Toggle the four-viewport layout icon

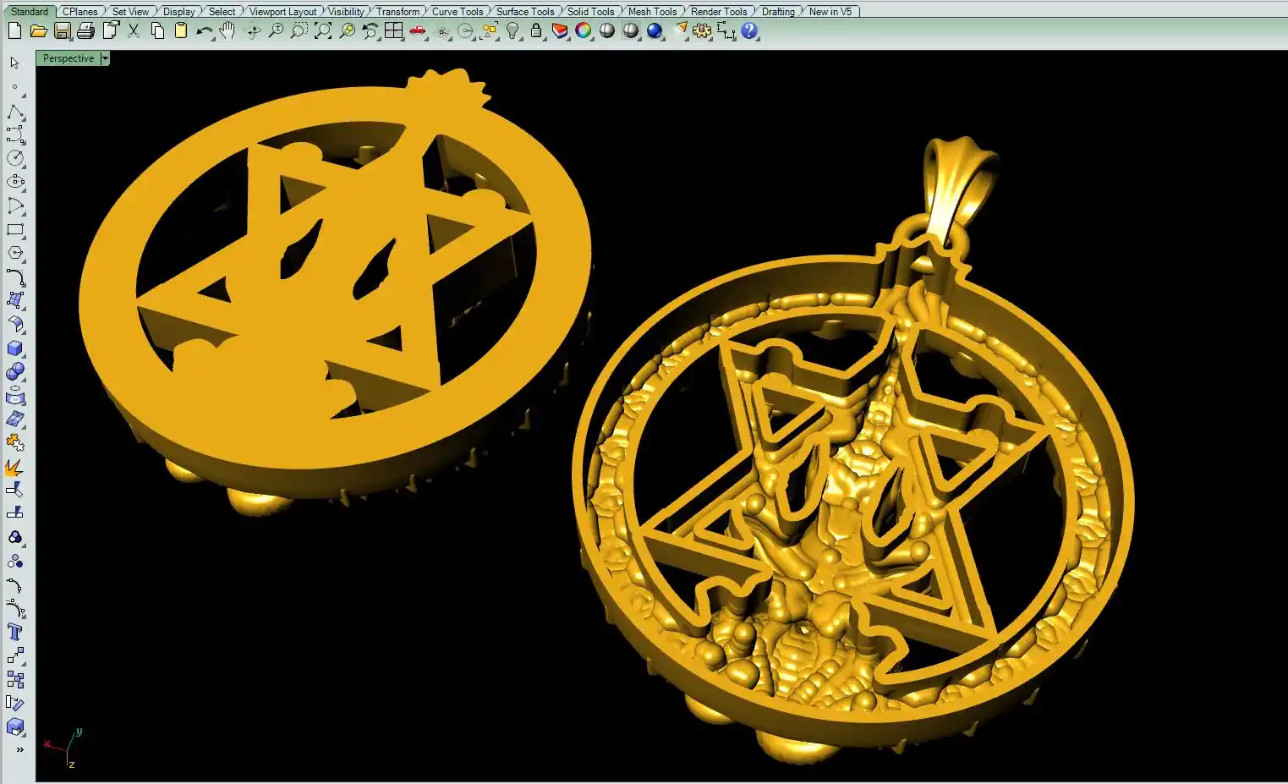[x=393, y=31]
